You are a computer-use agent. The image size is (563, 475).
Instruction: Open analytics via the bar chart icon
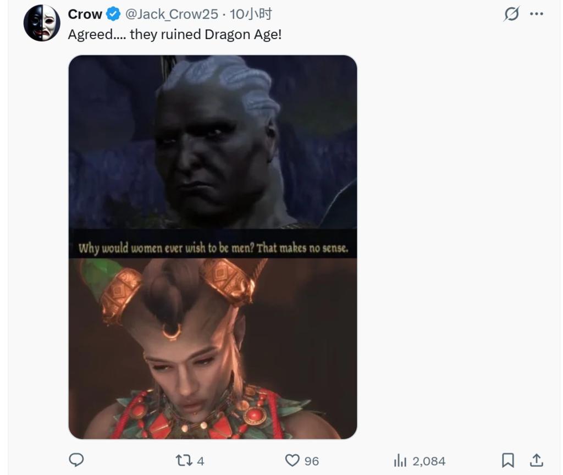click(401, 460)
